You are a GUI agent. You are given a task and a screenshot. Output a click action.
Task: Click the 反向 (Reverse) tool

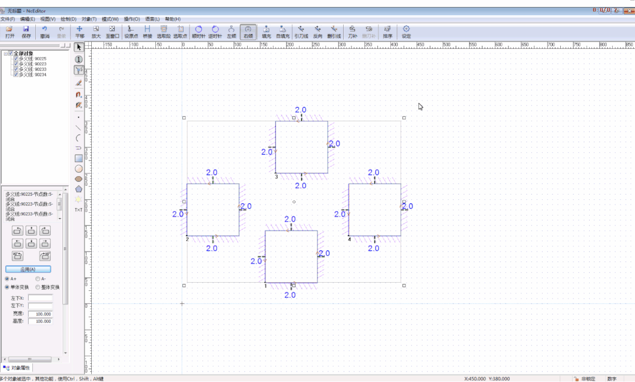(318, 32)
